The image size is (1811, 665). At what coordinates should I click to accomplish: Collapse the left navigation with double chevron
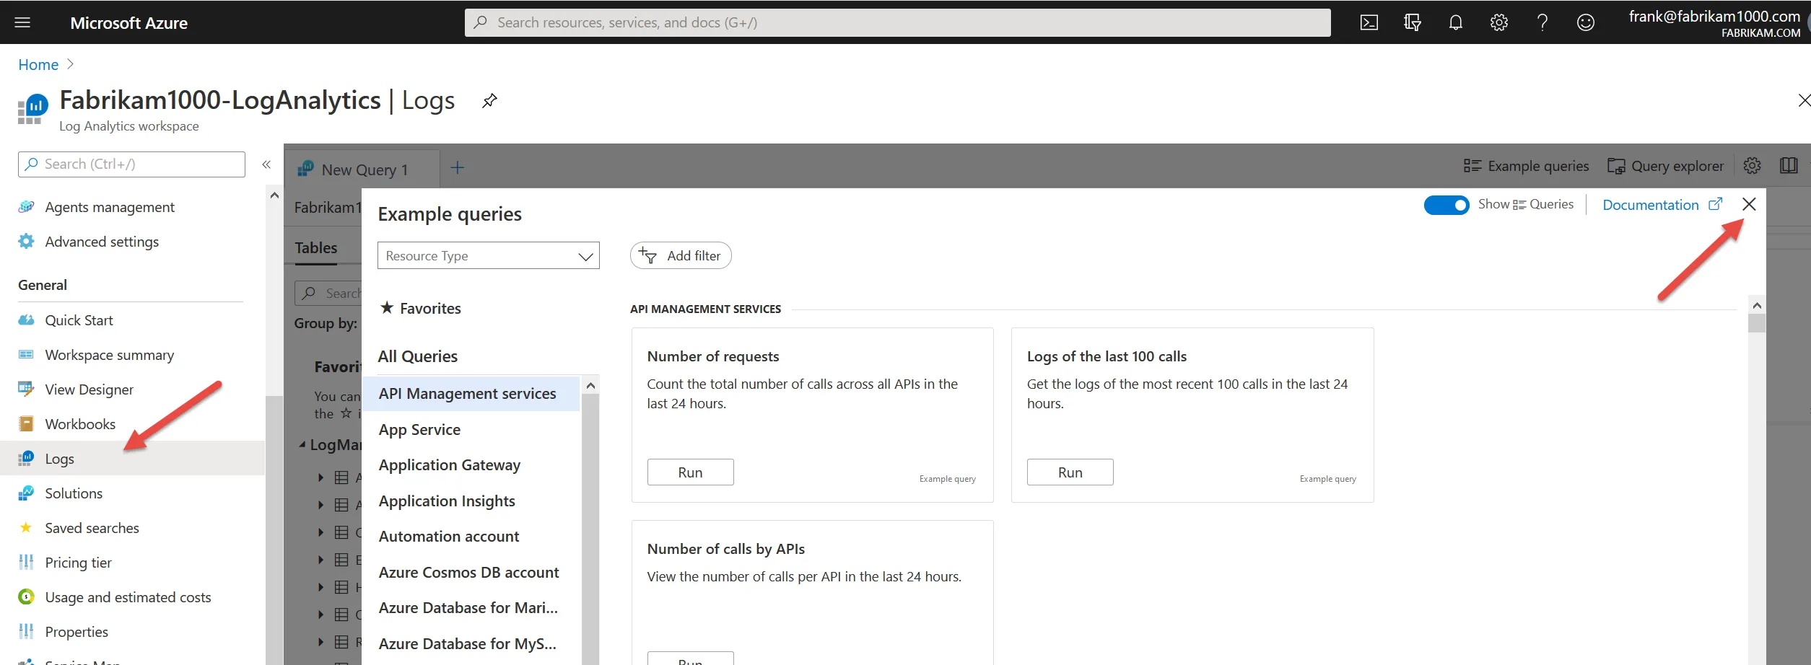[266, 164]
